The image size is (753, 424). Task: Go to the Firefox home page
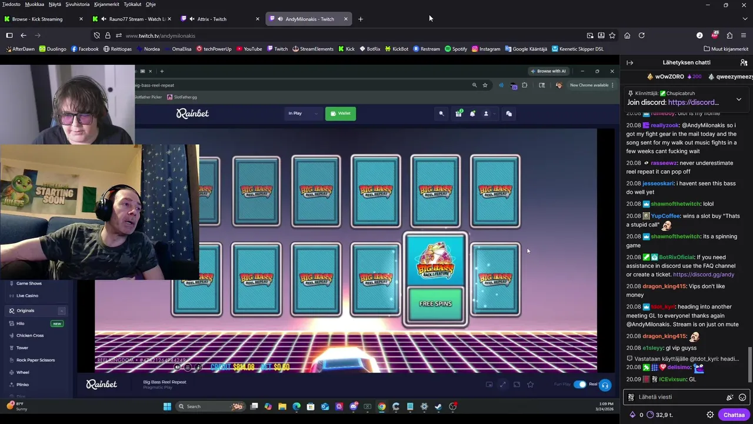coord(627,35)
